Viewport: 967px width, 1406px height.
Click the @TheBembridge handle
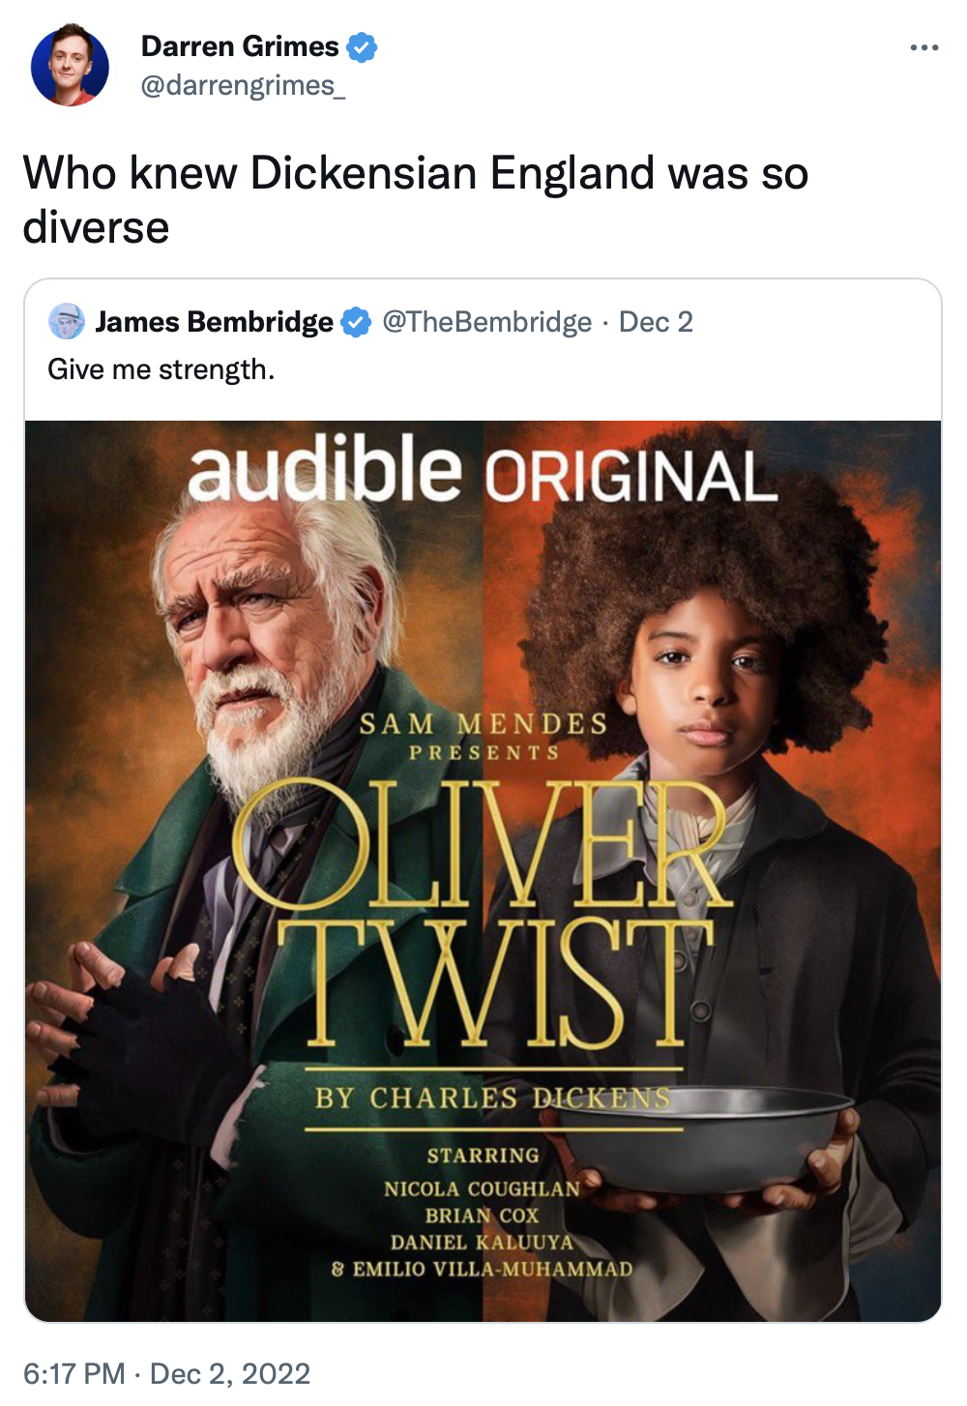[487, 322]
